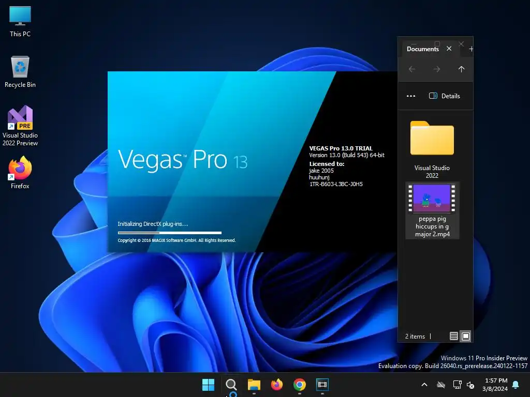Click file name peppa pig hiccups in g major 2.mp4
530x397 pixels.
point(432,226)
